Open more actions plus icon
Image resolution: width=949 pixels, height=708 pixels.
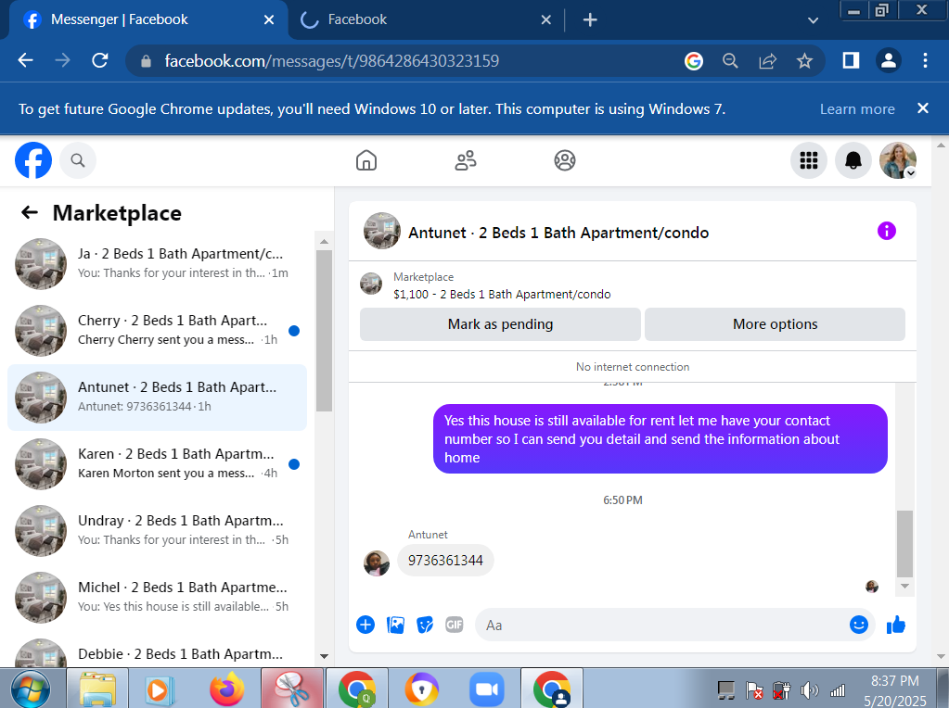(x=365, y=625)
